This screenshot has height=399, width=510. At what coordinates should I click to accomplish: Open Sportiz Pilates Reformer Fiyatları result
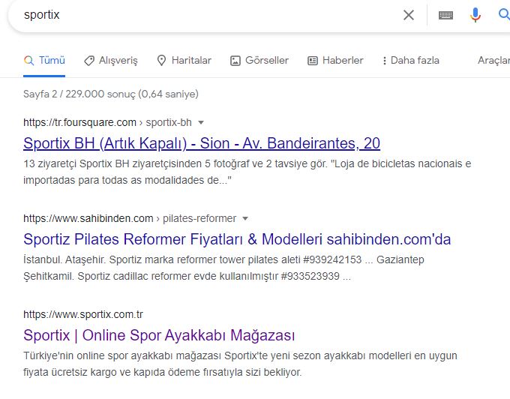click(237, 239)
